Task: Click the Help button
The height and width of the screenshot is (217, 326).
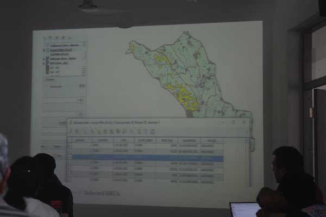Action: point(59,156)
